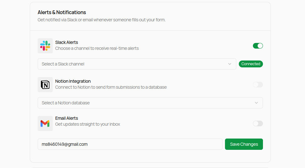Open the Select a Slack channel dropdown
Image resolution: width=305 pixels, height=168 pixels.
tap(137, 64)
